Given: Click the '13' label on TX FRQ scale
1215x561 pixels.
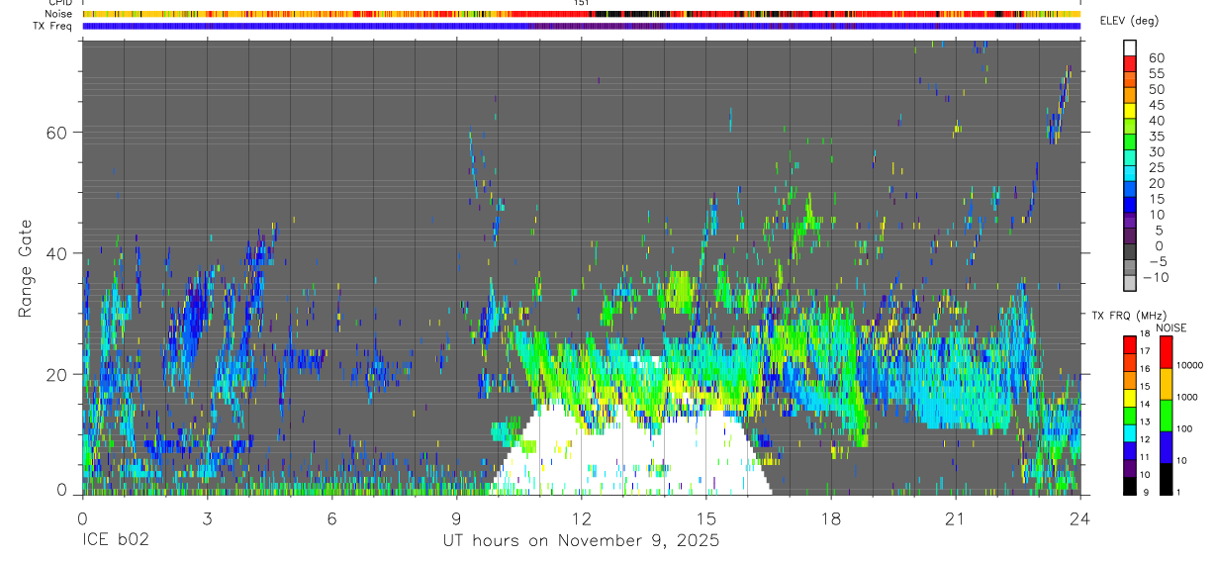Looking at the screenshot, I should [x=1145, y=422].
